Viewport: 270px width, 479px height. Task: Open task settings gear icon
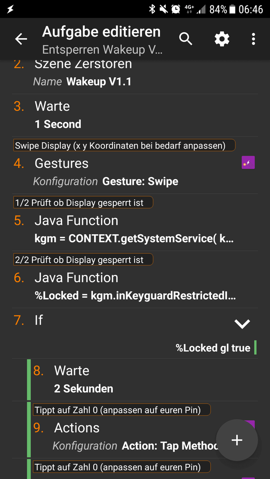point(222,39)
